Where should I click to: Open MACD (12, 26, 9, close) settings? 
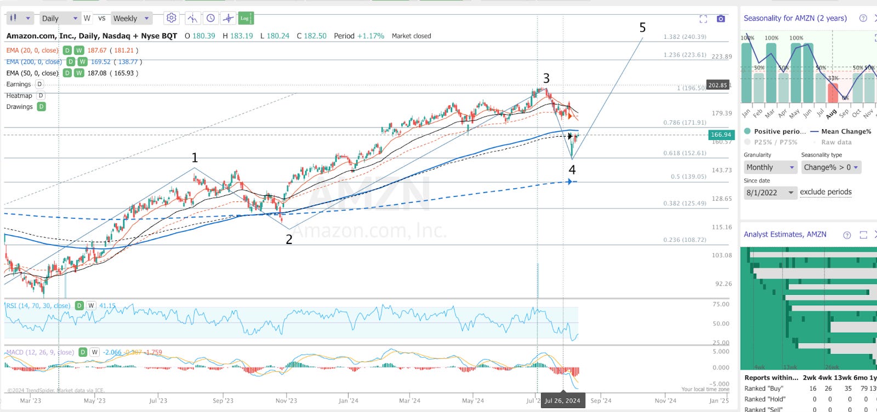pos(40,352)
